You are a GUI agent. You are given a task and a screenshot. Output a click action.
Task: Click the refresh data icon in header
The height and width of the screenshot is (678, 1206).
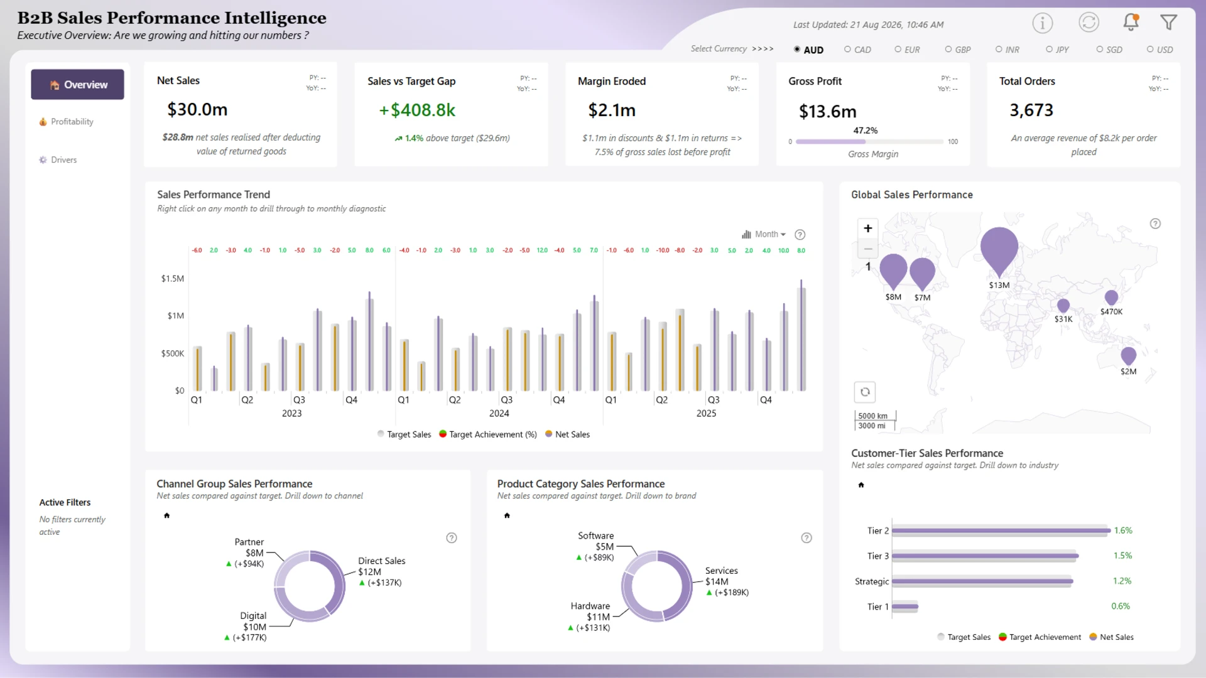1089,23
